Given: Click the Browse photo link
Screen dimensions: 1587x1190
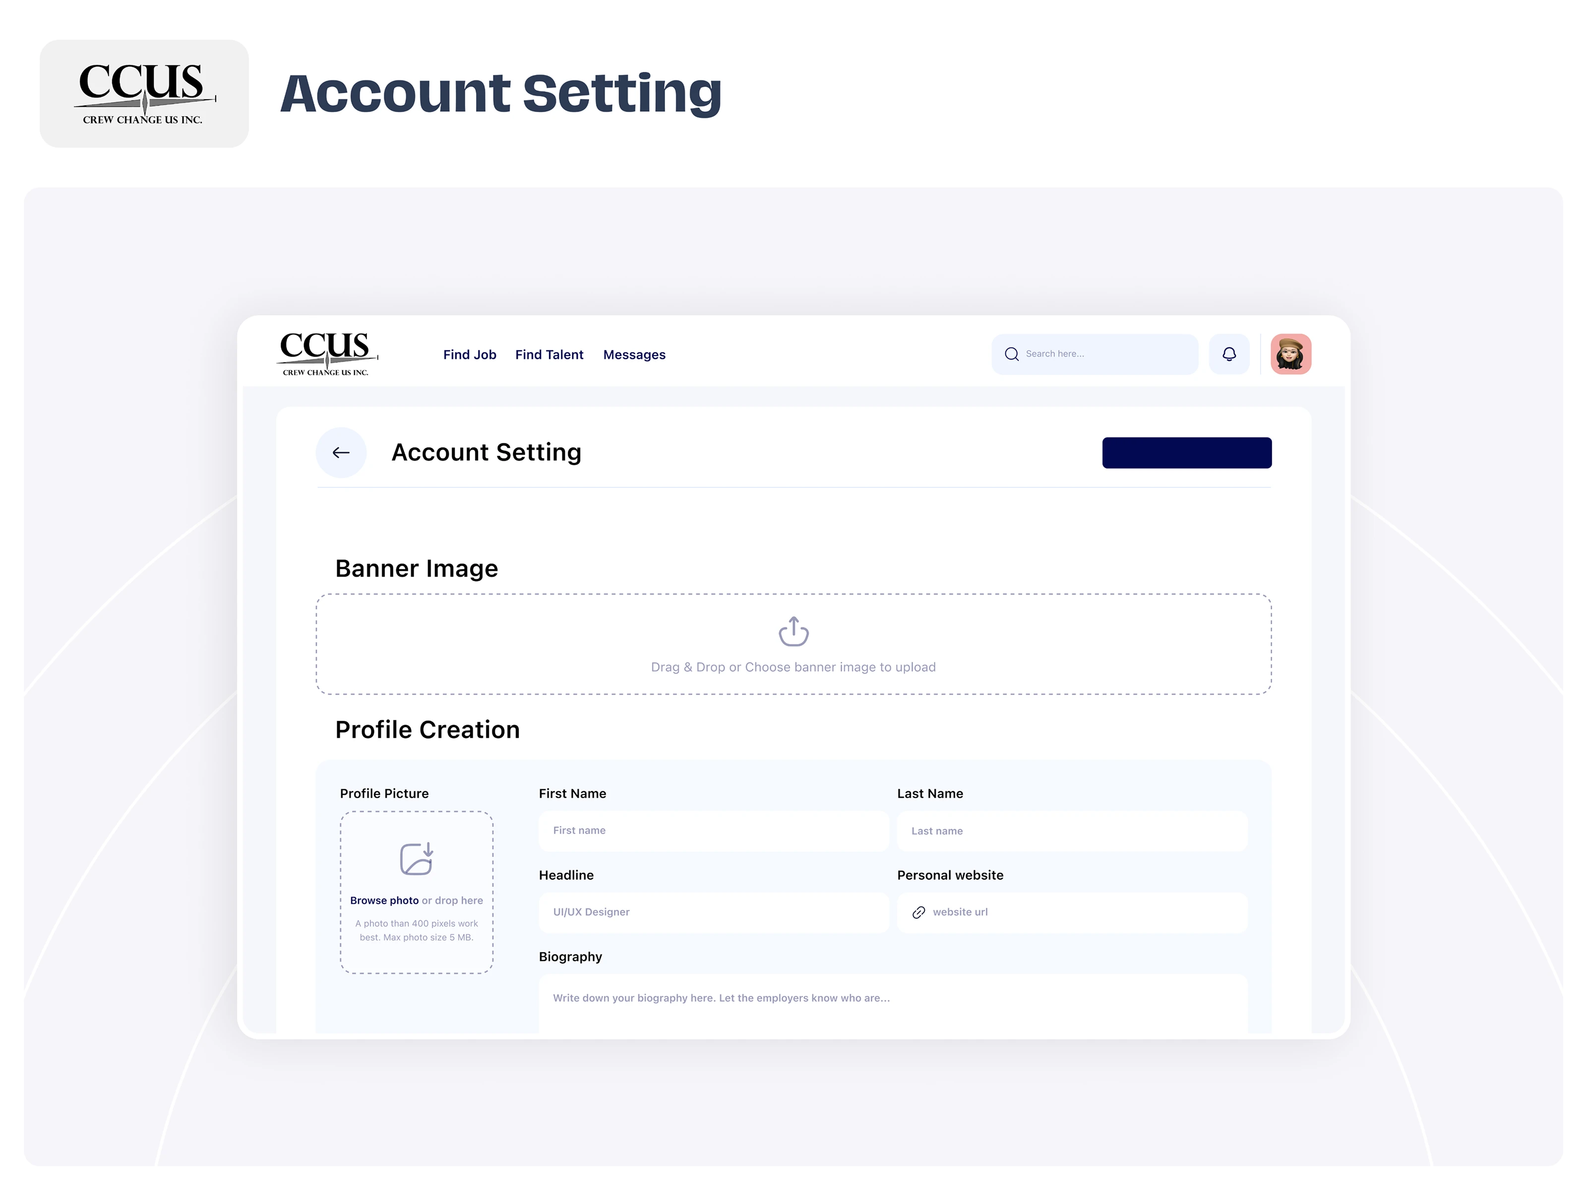Looking at the screenshot, I should coord(384,900).
